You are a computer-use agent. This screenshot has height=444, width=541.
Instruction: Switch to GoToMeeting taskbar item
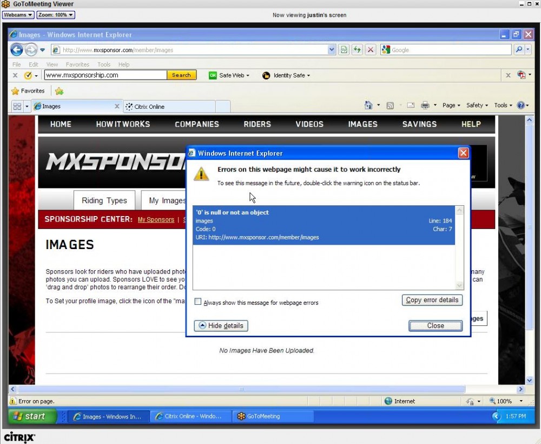tap(273, 416)
